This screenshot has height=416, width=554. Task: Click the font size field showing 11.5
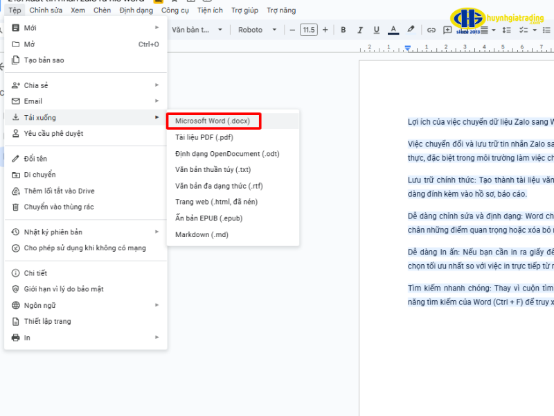coord(308,30)
